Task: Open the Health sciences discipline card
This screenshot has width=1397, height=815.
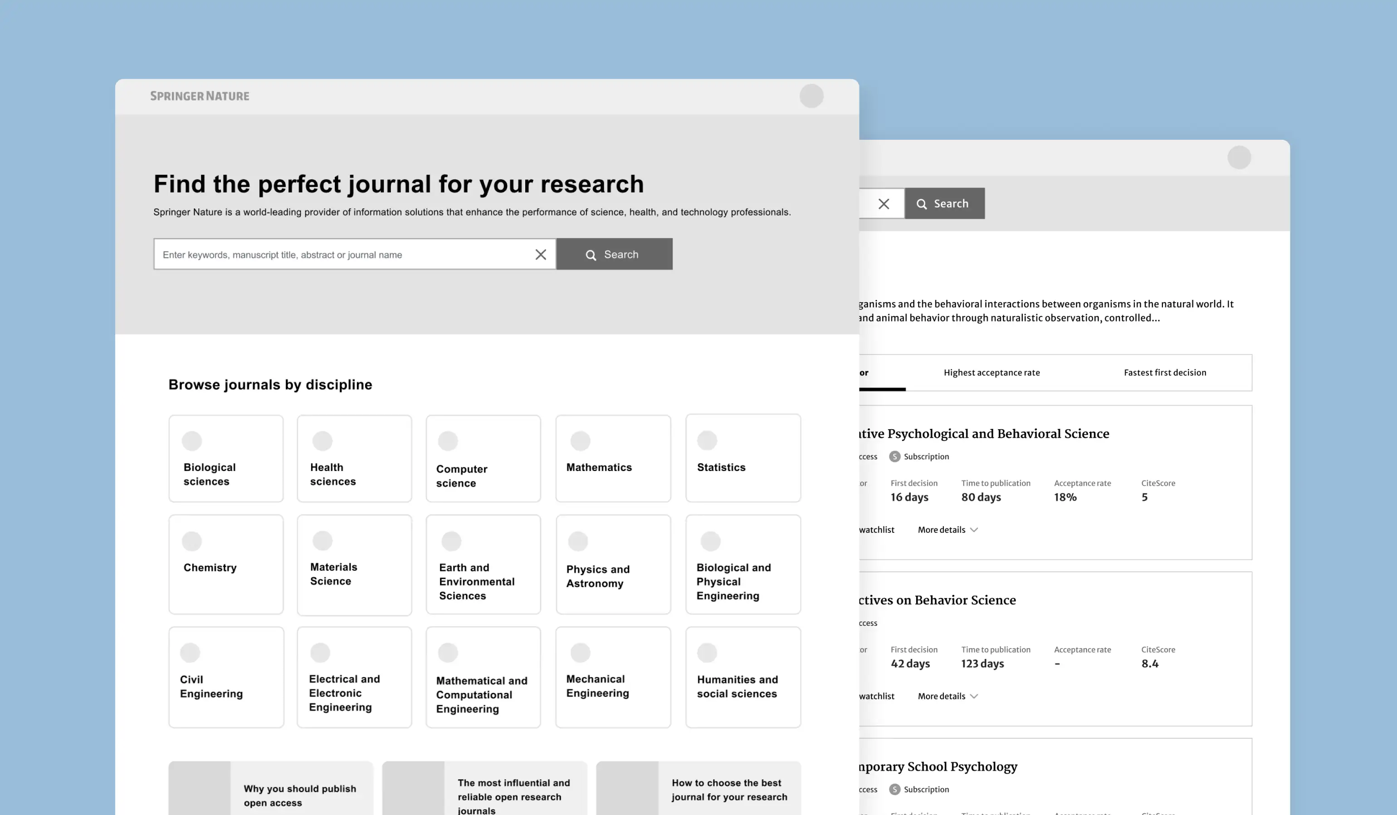Action: (x=354, y=459)
